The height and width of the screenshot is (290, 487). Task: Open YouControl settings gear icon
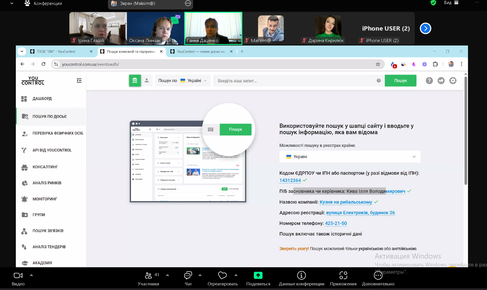click(453, 81)
